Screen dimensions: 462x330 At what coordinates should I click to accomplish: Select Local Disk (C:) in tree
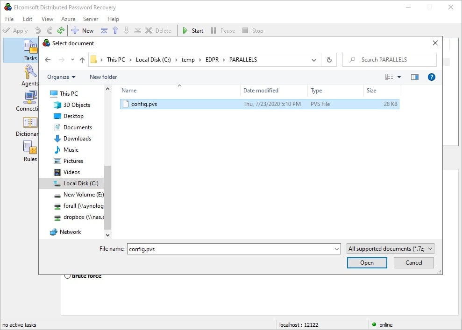(71, 183)
